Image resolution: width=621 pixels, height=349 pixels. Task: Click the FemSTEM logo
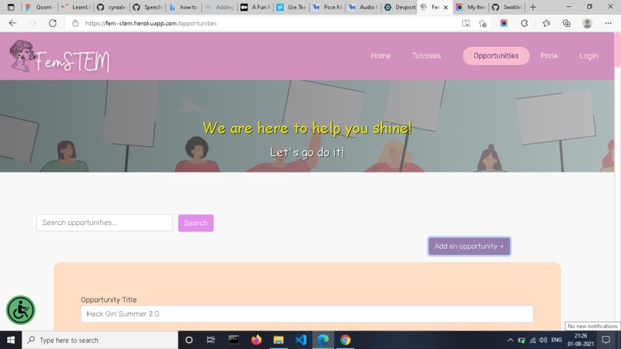[60, 57]
